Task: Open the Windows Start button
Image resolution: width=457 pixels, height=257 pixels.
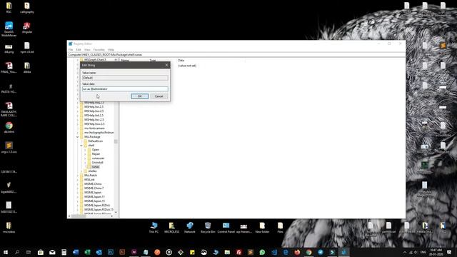Action: pos(6,252)
